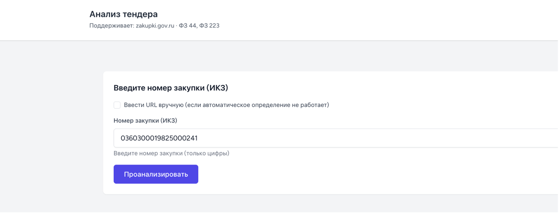The width and height of the screenshot is (559, 214).
Task: Click the word "Поддерживает:" in the subtitle
Action: point(112,26)
